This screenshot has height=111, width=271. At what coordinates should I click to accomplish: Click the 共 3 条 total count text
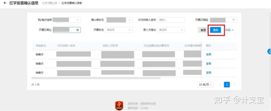35,85
